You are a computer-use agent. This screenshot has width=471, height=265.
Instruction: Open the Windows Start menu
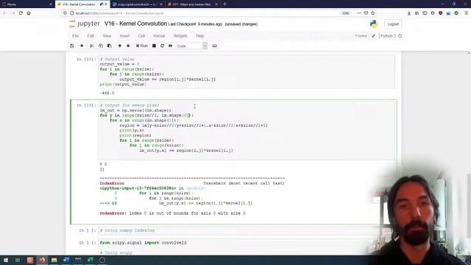pos(6,260)
